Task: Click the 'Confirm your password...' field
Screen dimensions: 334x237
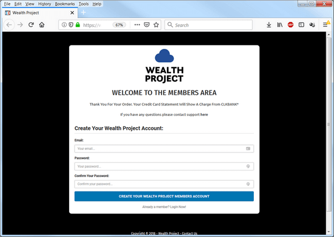Action: click(164, 184)
